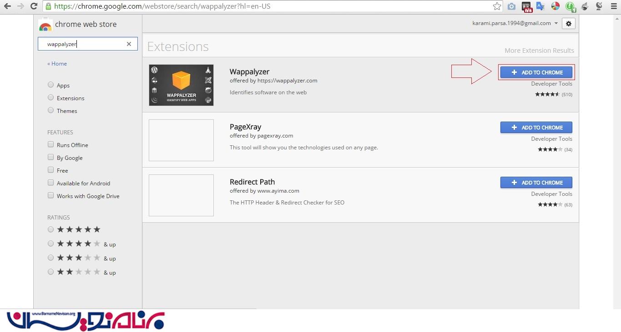Click 'Identifies software on the web' description
The image size is (621, 332).
(x=268, y=92)
